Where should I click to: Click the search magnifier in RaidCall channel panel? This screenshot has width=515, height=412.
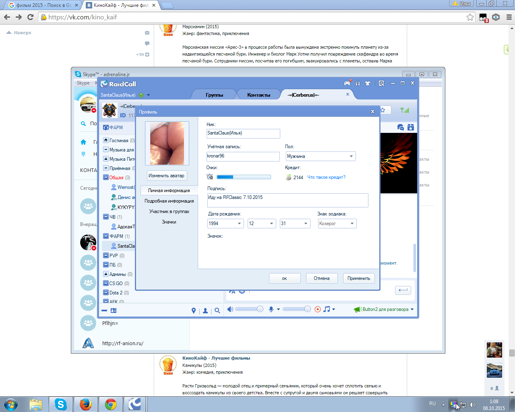(x=217, y=311)
